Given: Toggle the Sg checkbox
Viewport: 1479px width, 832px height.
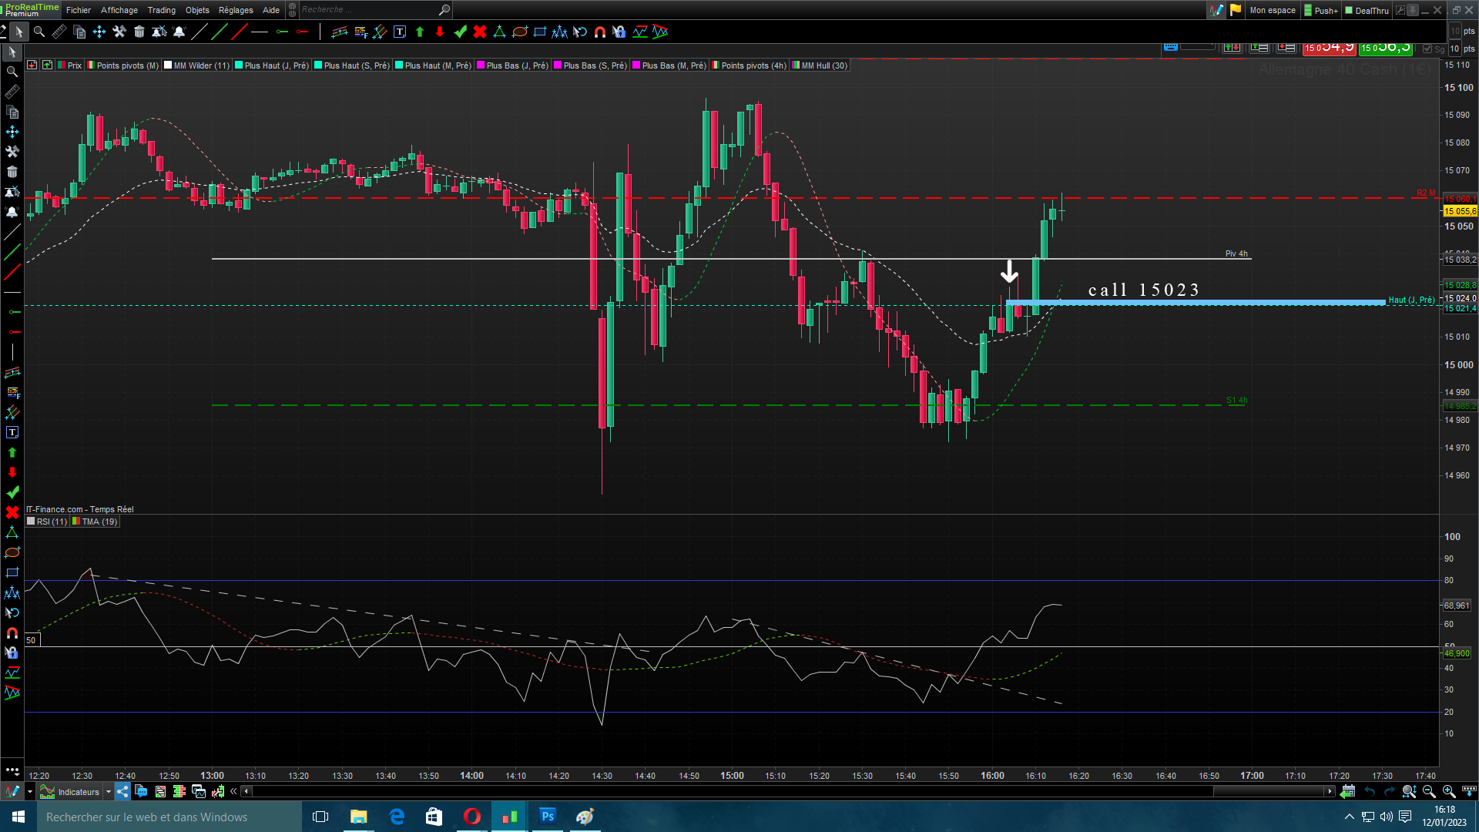Looking at the screenshot, I should point(1427,49).
